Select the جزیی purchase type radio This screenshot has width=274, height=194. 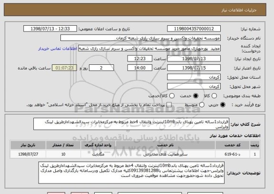(223, 105)
